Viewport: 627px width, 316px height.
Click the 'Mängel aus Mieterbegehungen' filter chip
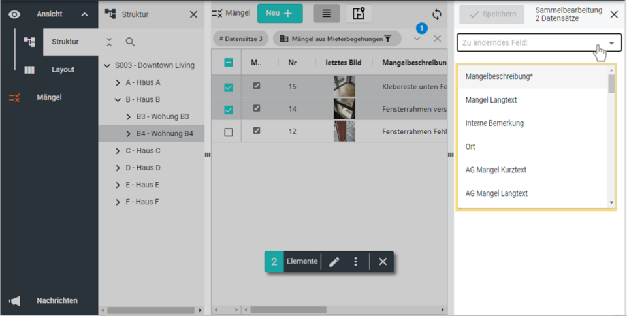click(336, 39)
